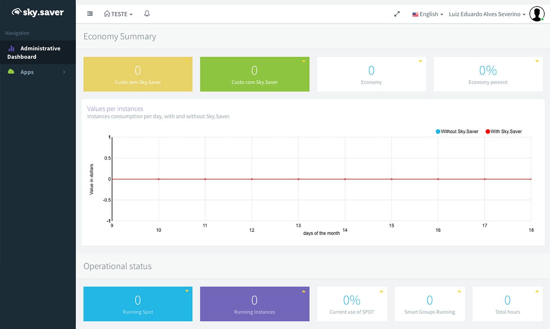This screenshot has width=550, height=329.
Task: Open the English language dropdown
Action: [427, 14]
